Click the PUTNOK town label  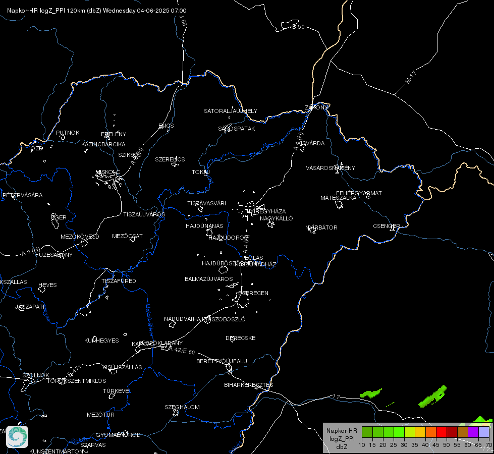68,133
